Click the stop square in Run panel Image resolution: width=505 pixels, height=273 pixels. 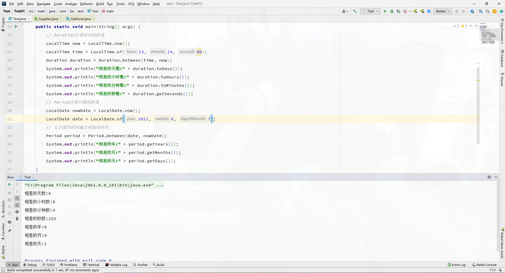(9, 193)
